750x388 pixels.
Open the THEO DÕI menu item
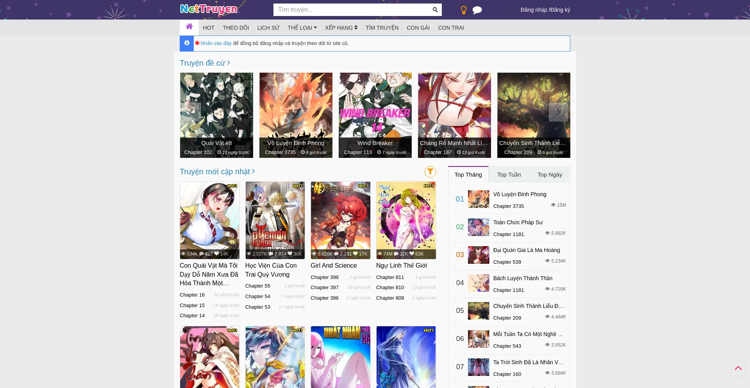[x=236, y=28]
